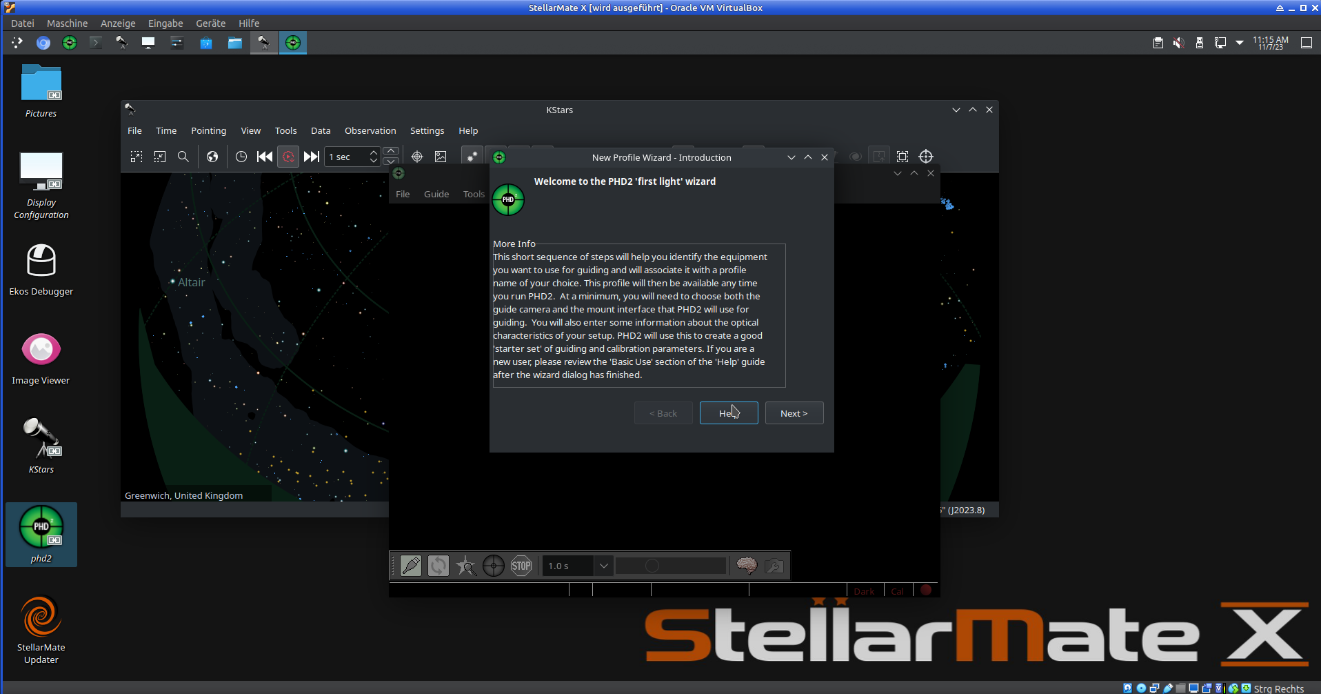Open KStars File menu
Image resolution: width=1321 pixels, height=694 pixels.
click(134, 130)
